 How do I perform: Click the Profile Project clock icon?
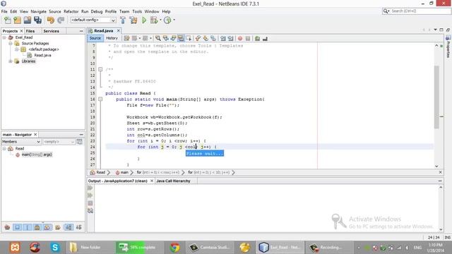167,20
